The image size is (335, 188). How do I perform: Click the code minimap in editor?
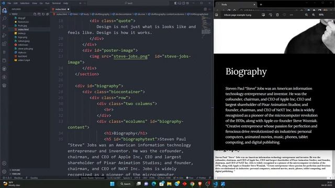click(206, 28)
